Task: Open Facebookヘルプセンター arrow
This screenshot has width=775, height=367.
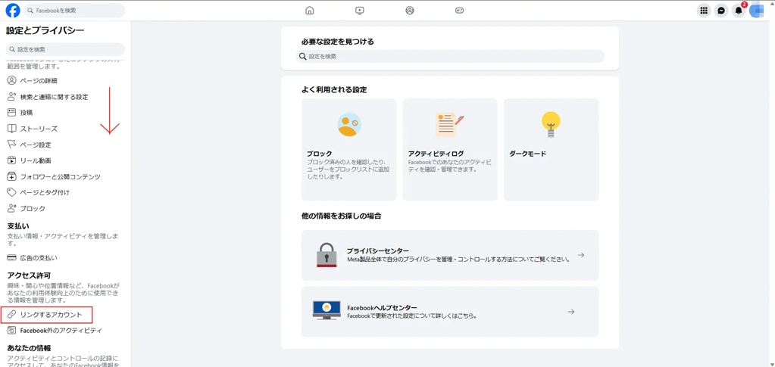Action: point(571,312)
